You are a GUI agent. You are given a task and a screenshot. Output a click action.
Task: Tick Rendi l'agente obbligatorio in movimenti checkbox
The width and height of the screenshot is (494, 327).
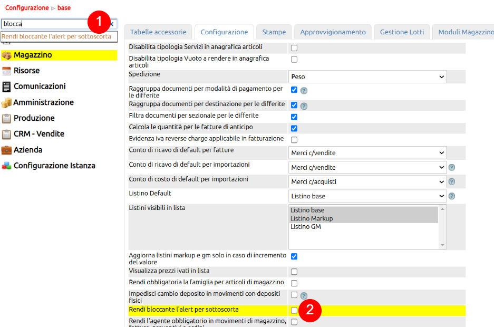294,322
